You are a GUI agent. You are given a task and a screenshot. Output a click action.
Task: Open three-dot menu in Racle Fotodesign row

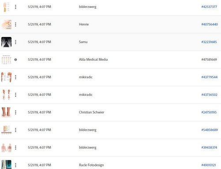coord(15,165)
